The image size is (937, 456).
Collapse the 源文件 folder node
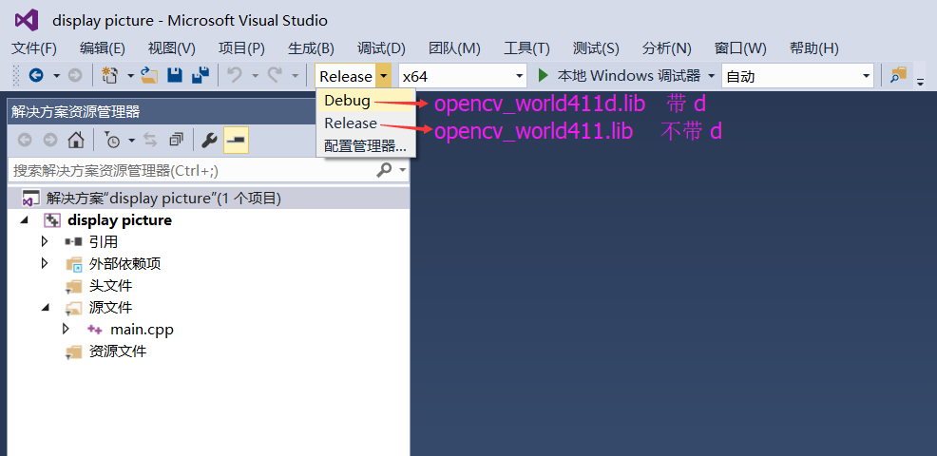point(45,307)
